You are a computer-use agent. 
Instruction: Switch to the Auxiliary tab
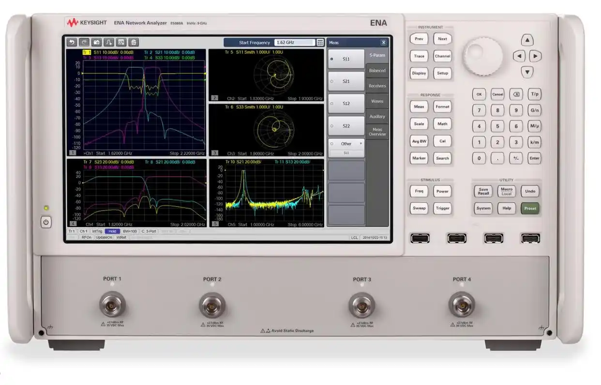pyautogui.click(x=377, y=117)
